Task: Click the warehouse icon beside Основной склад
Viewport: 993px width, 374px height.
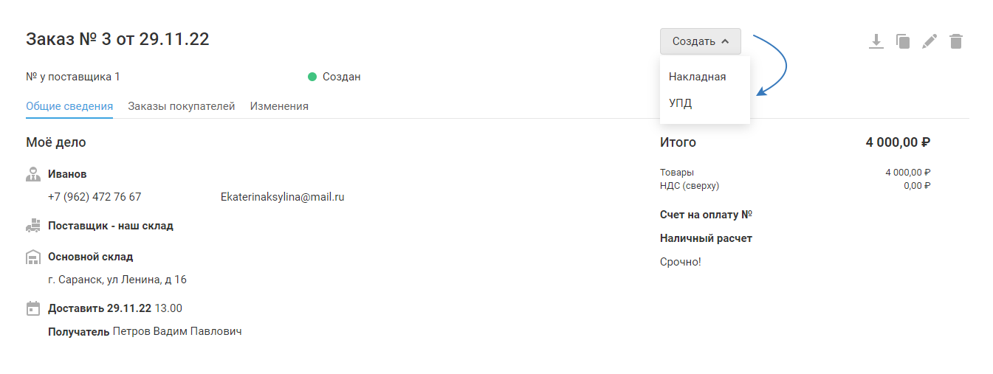Action: 32,257
